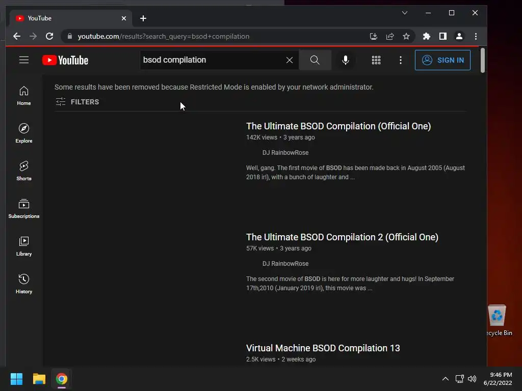The width and height of the screenshot is (522, 391).
Task: Open History in the sidebar
Action: point(24,284)
